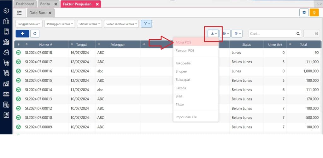This screenshot has width=323, height=158.
Task: Open the print icon dropdown
Action: coord(226,34)
